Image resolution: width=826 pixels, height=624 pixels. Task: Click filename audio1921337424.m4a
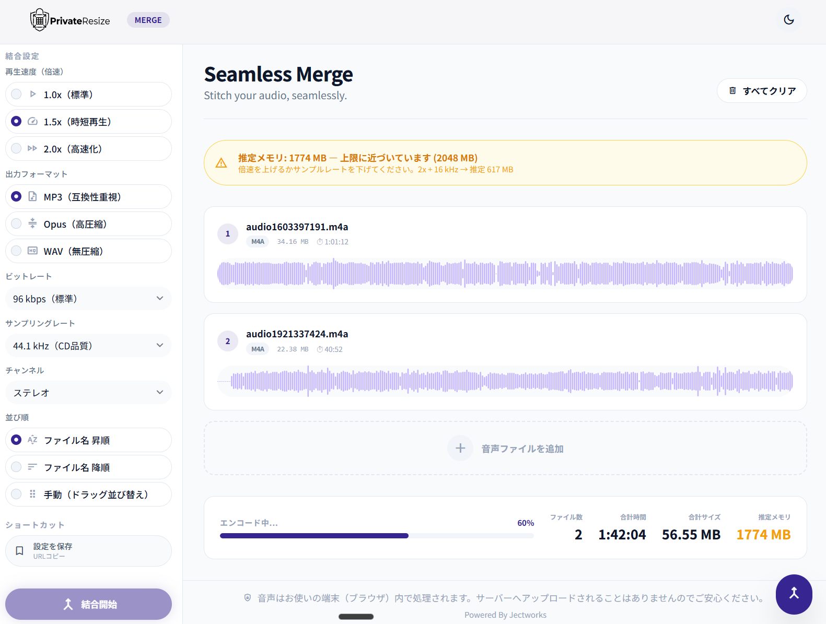(297, 334)
